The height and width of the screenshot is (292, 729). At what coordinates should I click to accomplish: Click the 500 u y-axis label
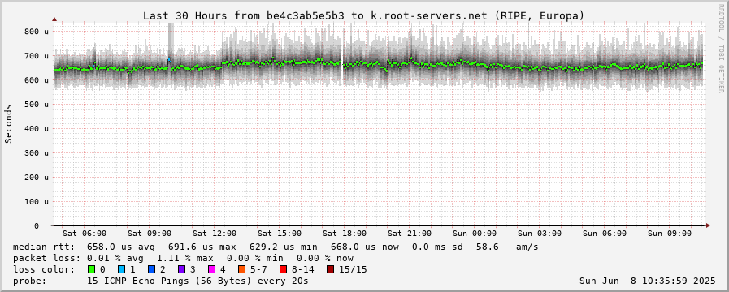pos(36,105)
